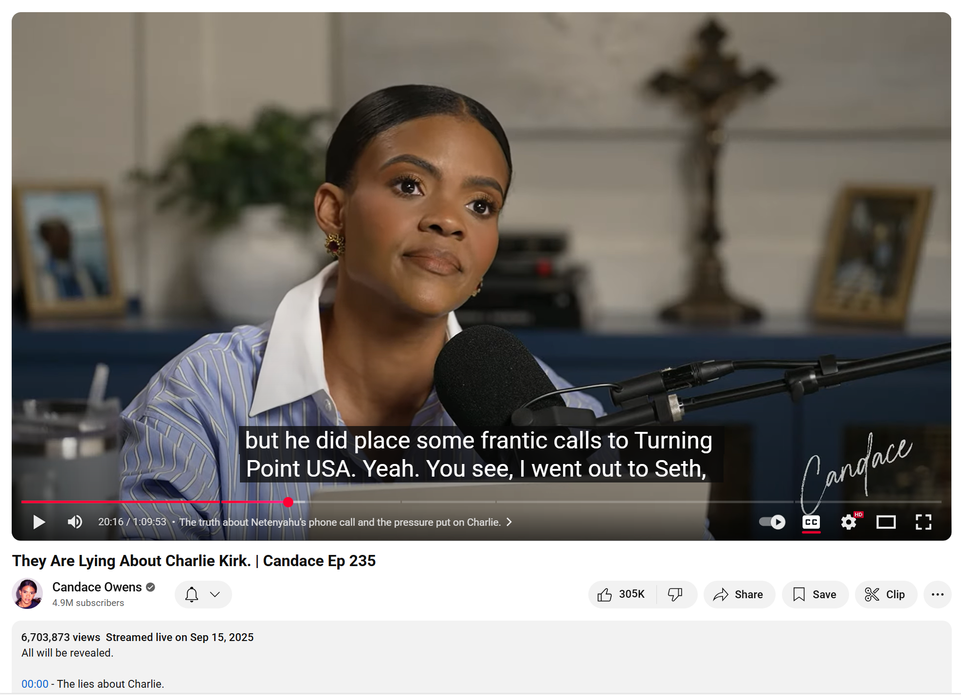Mute the video volume speaker icon

75,522
